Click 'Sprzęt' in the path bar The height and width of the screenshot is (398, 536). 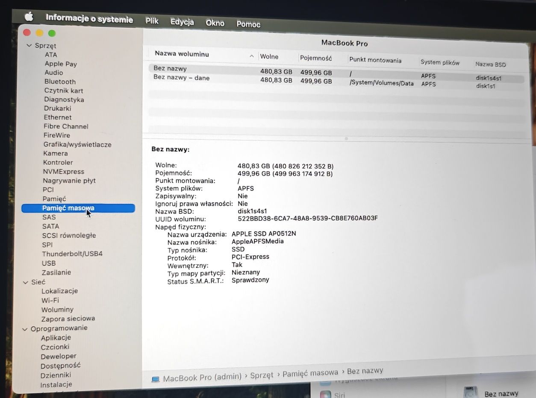(x=262, y=375)
